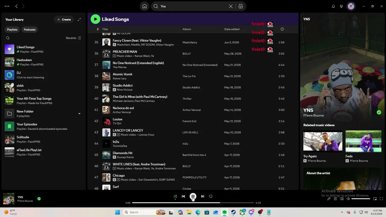Open Microsoft Edge from the taskbar
Viewport: 386px width, 217px height.
[x=198, y=212]
